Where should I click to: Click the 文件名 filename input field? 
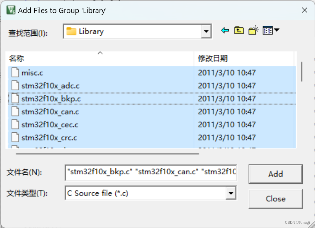(x=151, y=173)
